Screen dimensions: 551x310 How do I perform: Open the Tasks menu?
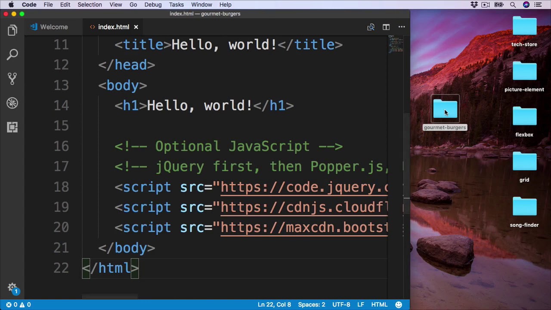click(176, 5)
